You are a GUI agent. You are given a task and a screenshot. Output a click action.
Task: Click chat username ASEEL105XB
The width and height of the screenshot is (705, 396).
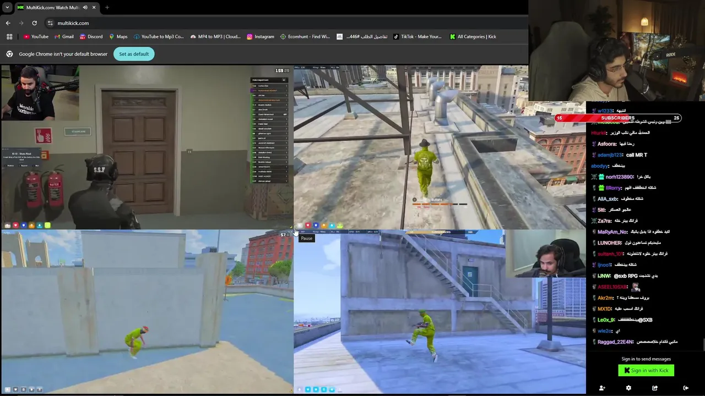pyautogui.click(x=612, y=287)
